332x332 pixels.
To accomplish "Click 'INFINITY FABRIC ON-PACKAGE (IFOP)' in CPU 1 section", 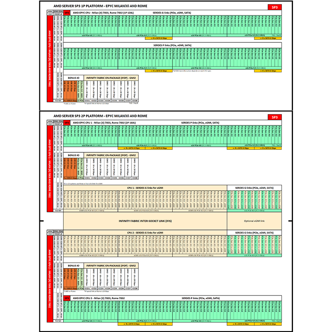I will [111, 155].
